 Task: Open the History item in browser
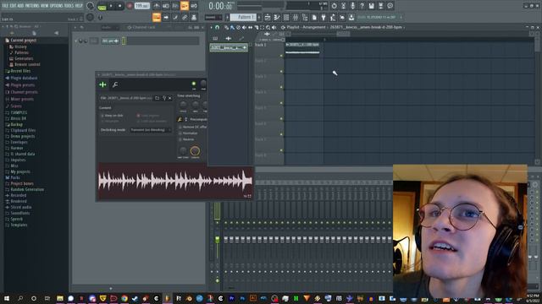pyautogui.click(x=20, y=46)
